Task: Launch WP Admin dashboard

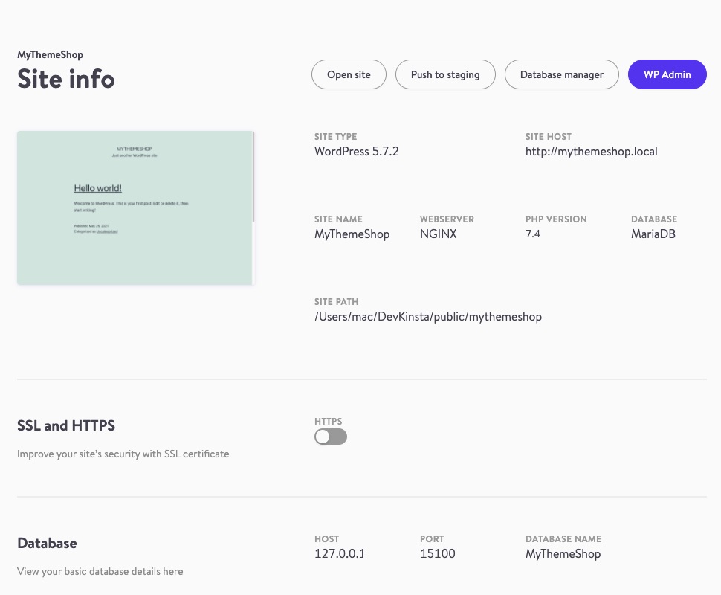Action: (667, 74)
